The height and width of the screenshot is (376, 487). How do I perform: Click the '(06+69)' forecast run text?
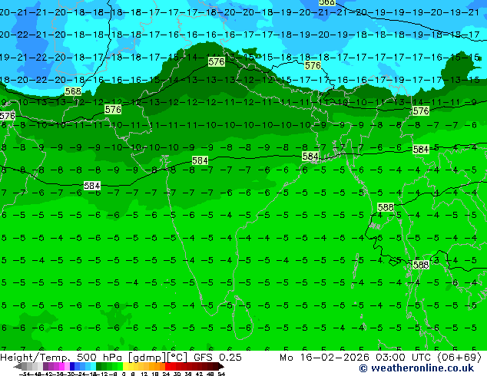click(x=459, y=358)
